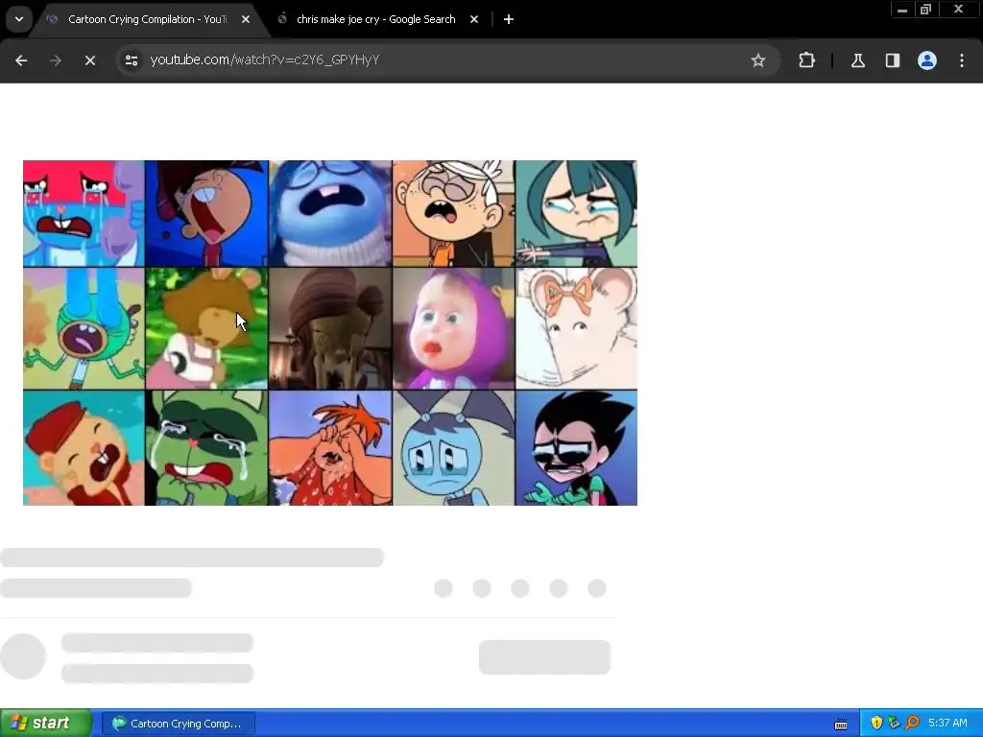
Task: Open a new browser tab
Action: [x=509, y=19]
